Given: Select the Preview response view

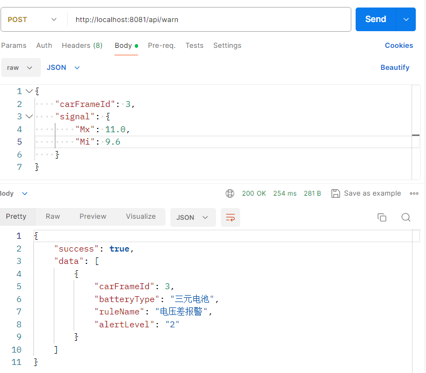Looking at the screenshot, I should (92, 217).
